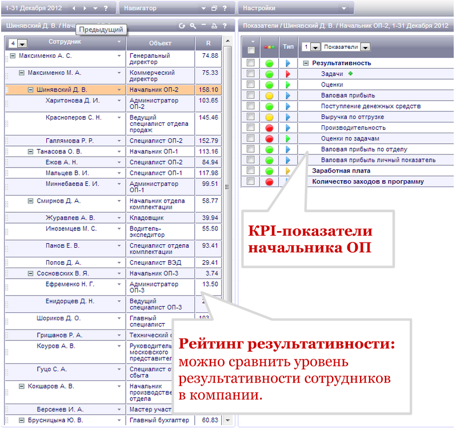This screenshot has height=429, width=456.
Task: Open Заработная плата indicator
Action: pyautogui.click(x=341, y=171)
